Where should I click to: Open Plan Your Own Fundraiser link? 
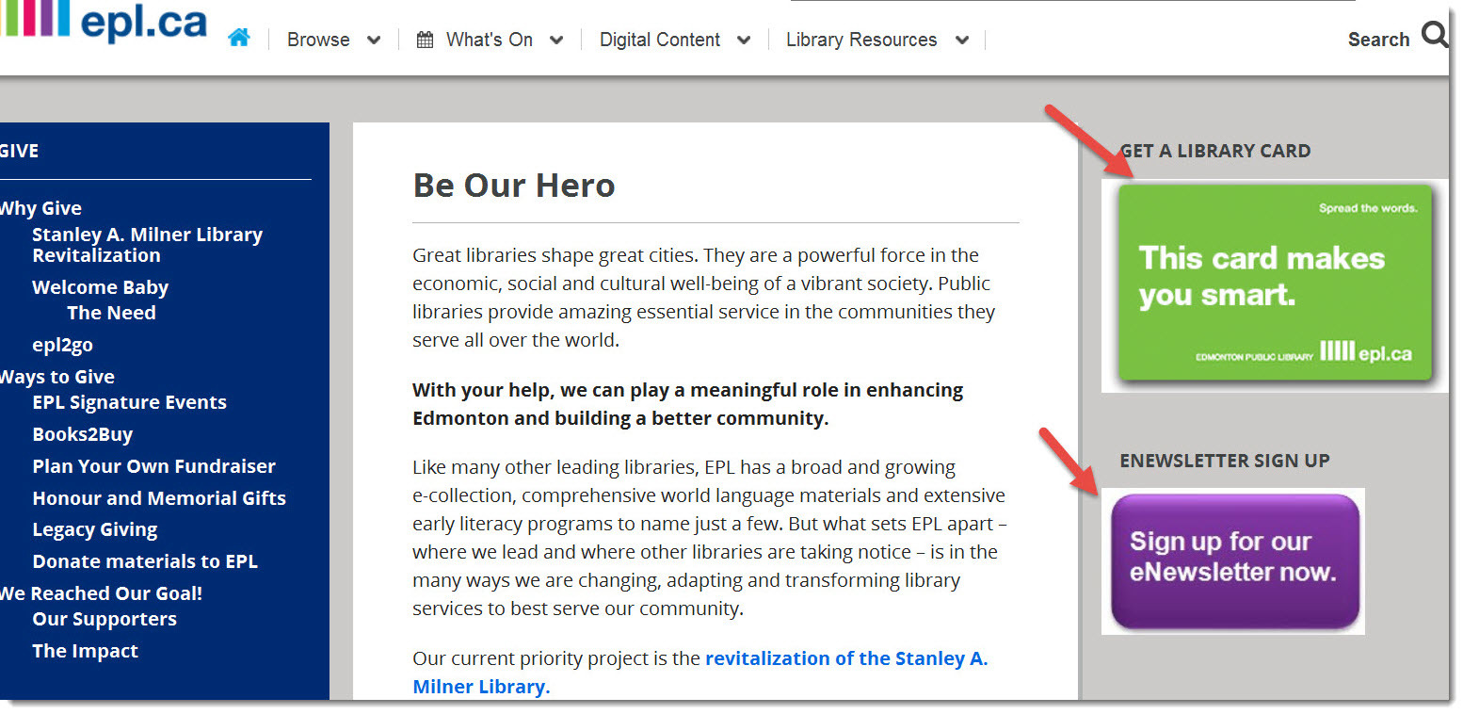coord(153,466)
